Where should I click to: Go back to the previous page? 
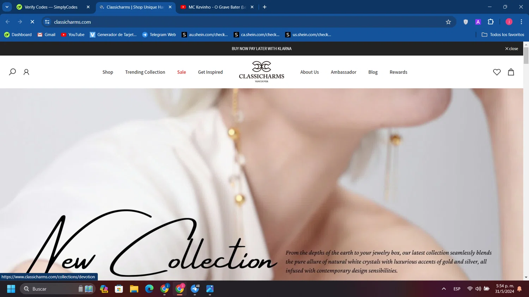(x=8, y=22)
